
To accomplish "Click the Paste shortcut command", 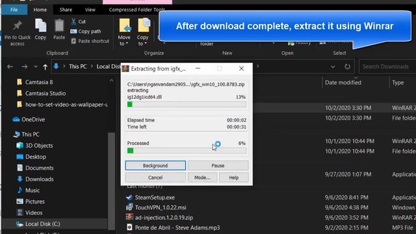I will pos(90,41).
